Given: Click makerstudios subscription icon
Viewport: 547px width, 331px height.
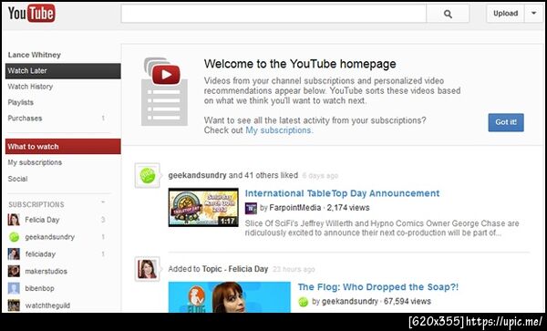Looking at the screenshot, I should pos(14,271).
